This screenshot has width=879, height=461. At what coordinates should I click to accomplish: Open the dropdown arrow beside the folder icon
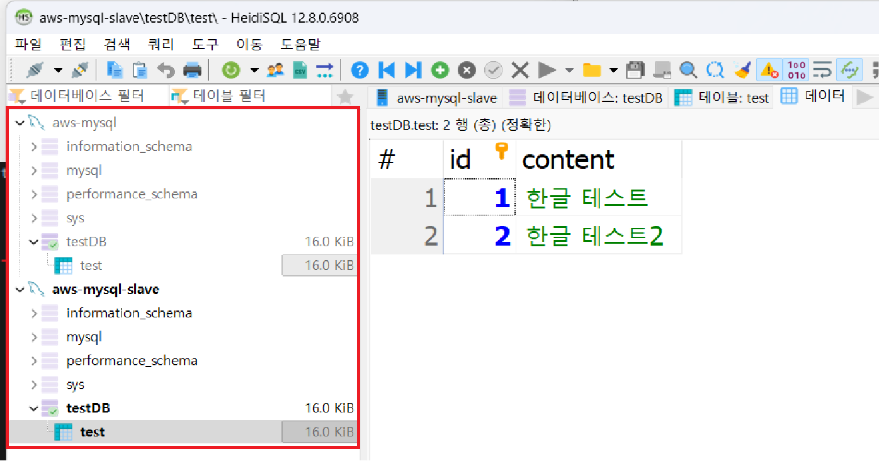point(613,70)
